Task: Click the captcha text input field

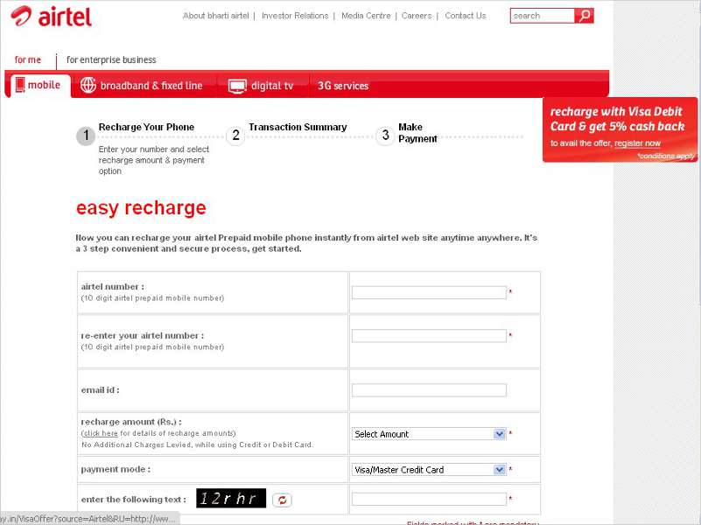Action: tap(429, 499)
